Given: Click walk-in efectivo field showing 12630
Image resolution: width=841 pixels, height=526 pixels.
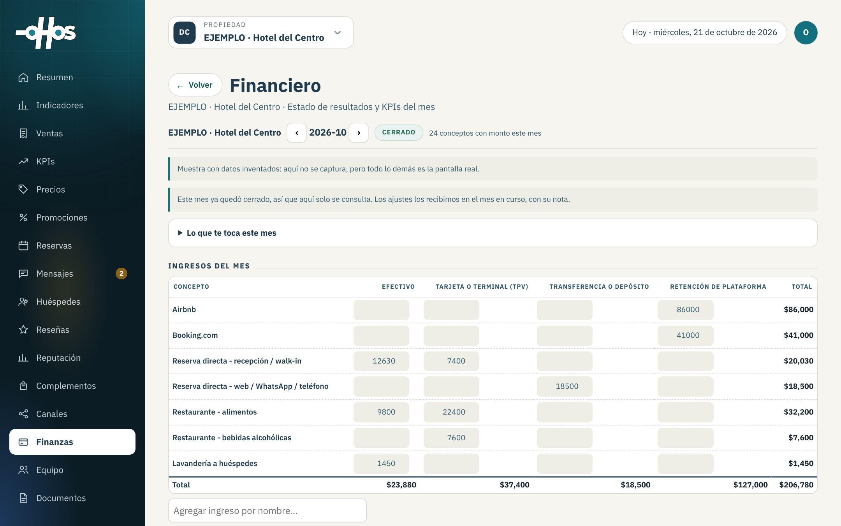Looking at the screenshot, I should coord(381,361).
